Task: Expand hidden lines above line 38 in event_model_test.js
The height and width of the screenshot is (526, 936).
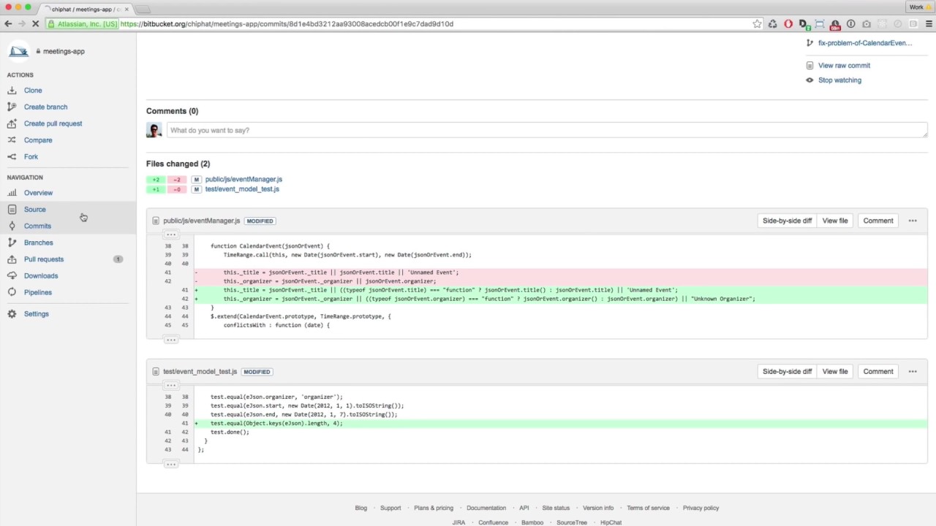Action: tap(170, 385)
